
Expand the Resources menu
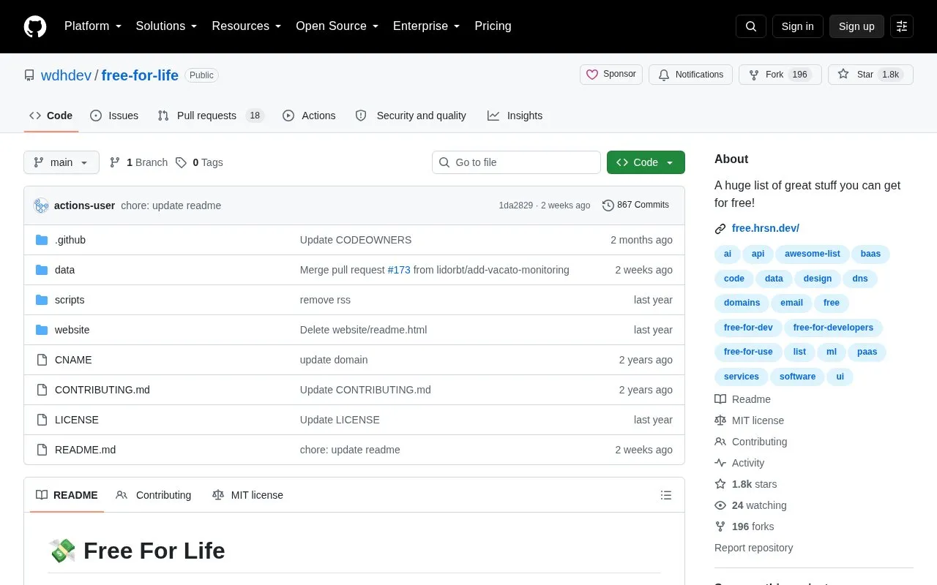tap(247, 26)
